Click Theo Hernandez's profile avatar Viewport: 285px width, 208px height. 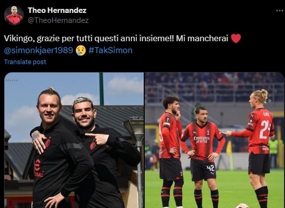pyautogui.click(x=14, y=15)
